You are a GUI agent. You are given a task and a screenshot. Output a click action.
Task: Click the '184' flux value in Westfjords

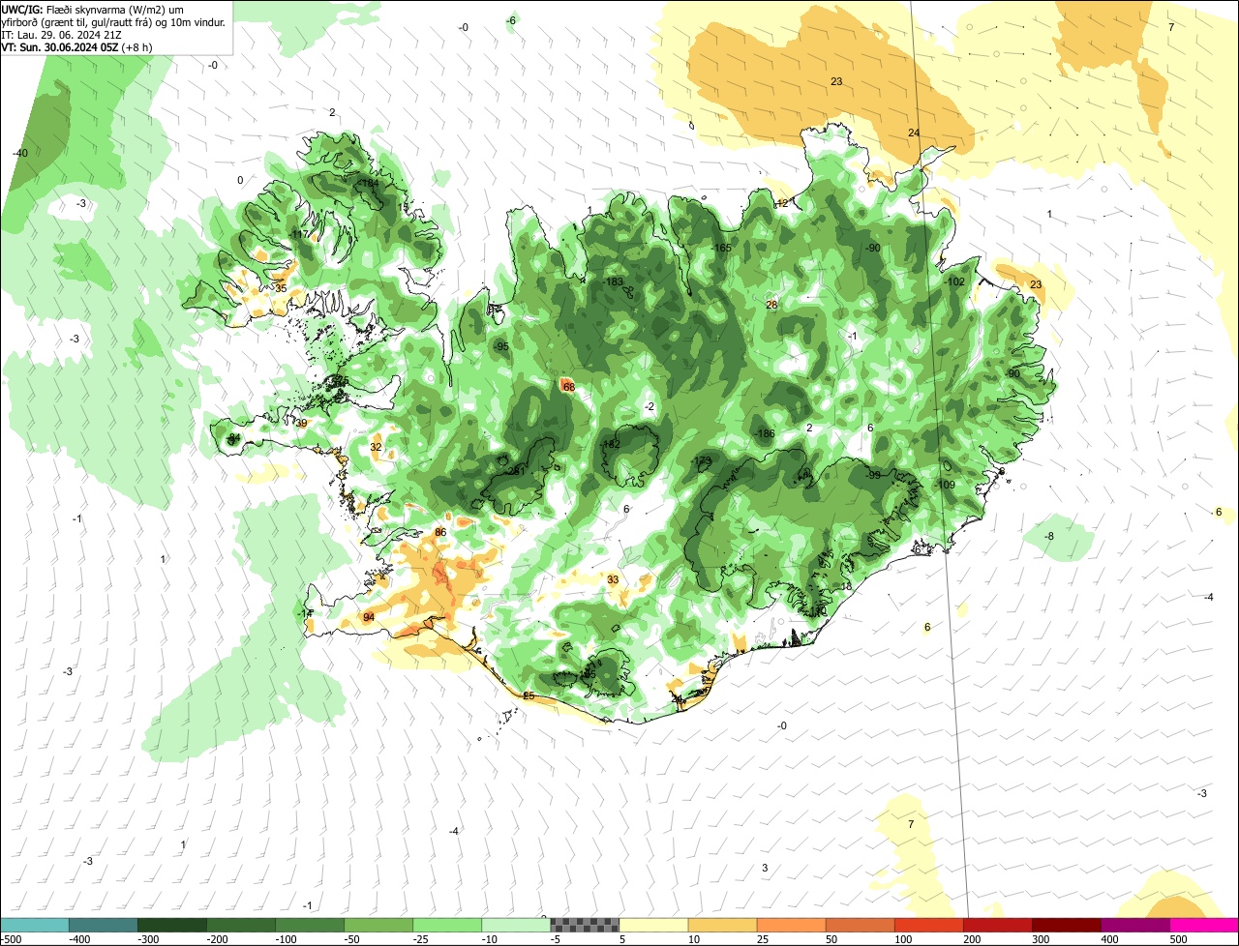[368, 183]
